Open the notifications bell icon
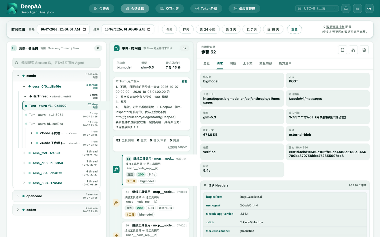This screenshot has height=237, width=380. pos(346,8)
